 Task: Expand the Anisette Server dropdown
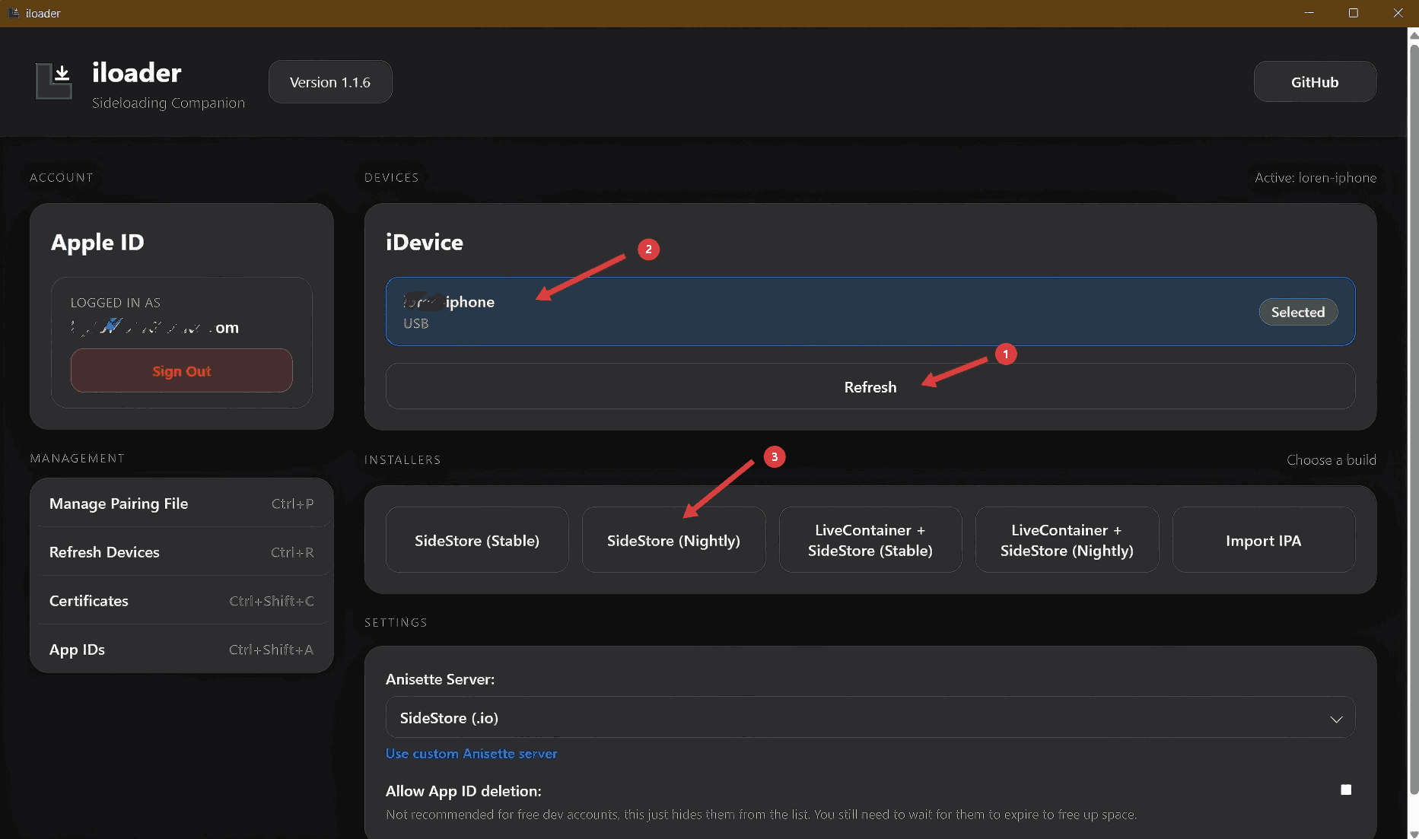[x=870, y=718]
